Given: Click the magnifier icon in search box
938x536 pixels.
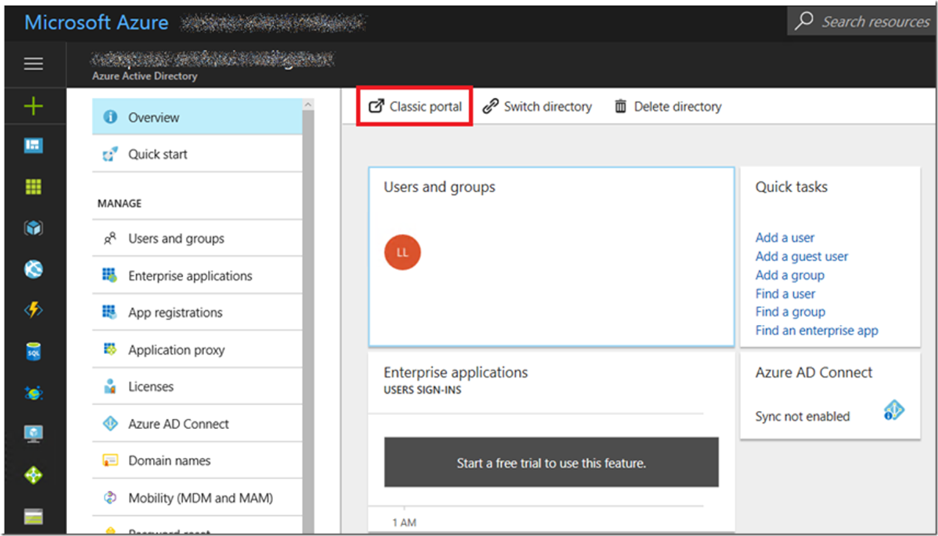Looking at the screenshot, I should (x=804, y=21).
